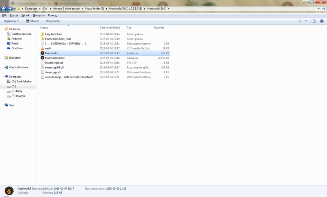Select www.hw69.pl Lista Serwerów file icon

pos(43,77)
